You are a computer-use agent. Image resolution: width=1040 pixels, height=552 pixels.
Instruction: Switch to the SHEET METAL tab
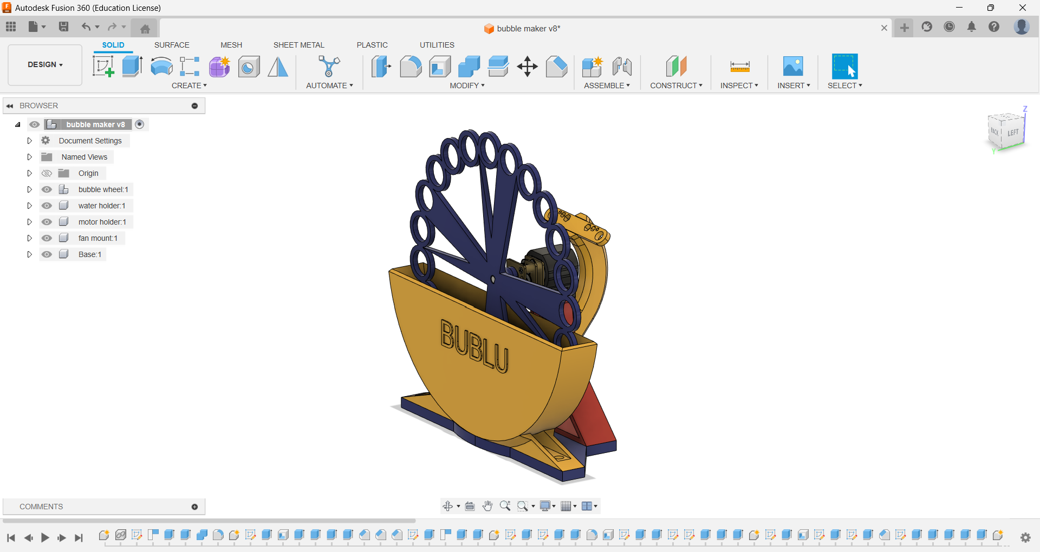click(298, 45)
